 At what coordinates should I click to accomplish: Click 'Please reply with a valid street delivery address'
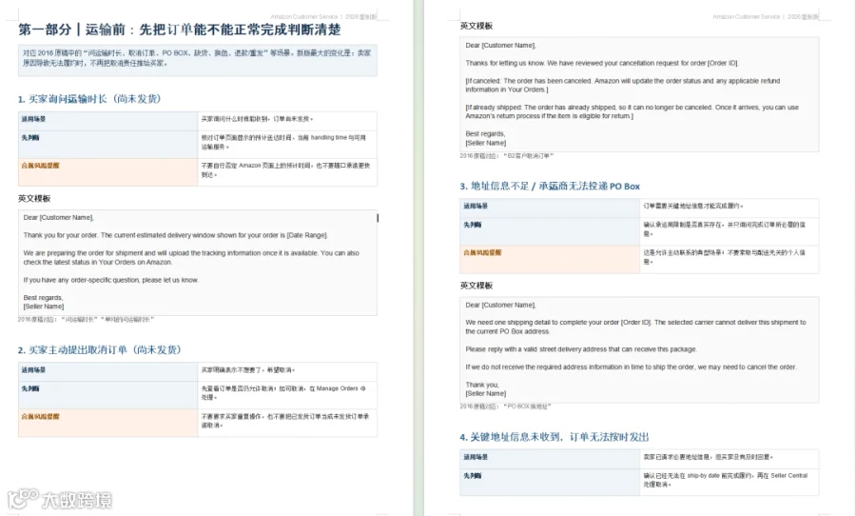point(581,348)
